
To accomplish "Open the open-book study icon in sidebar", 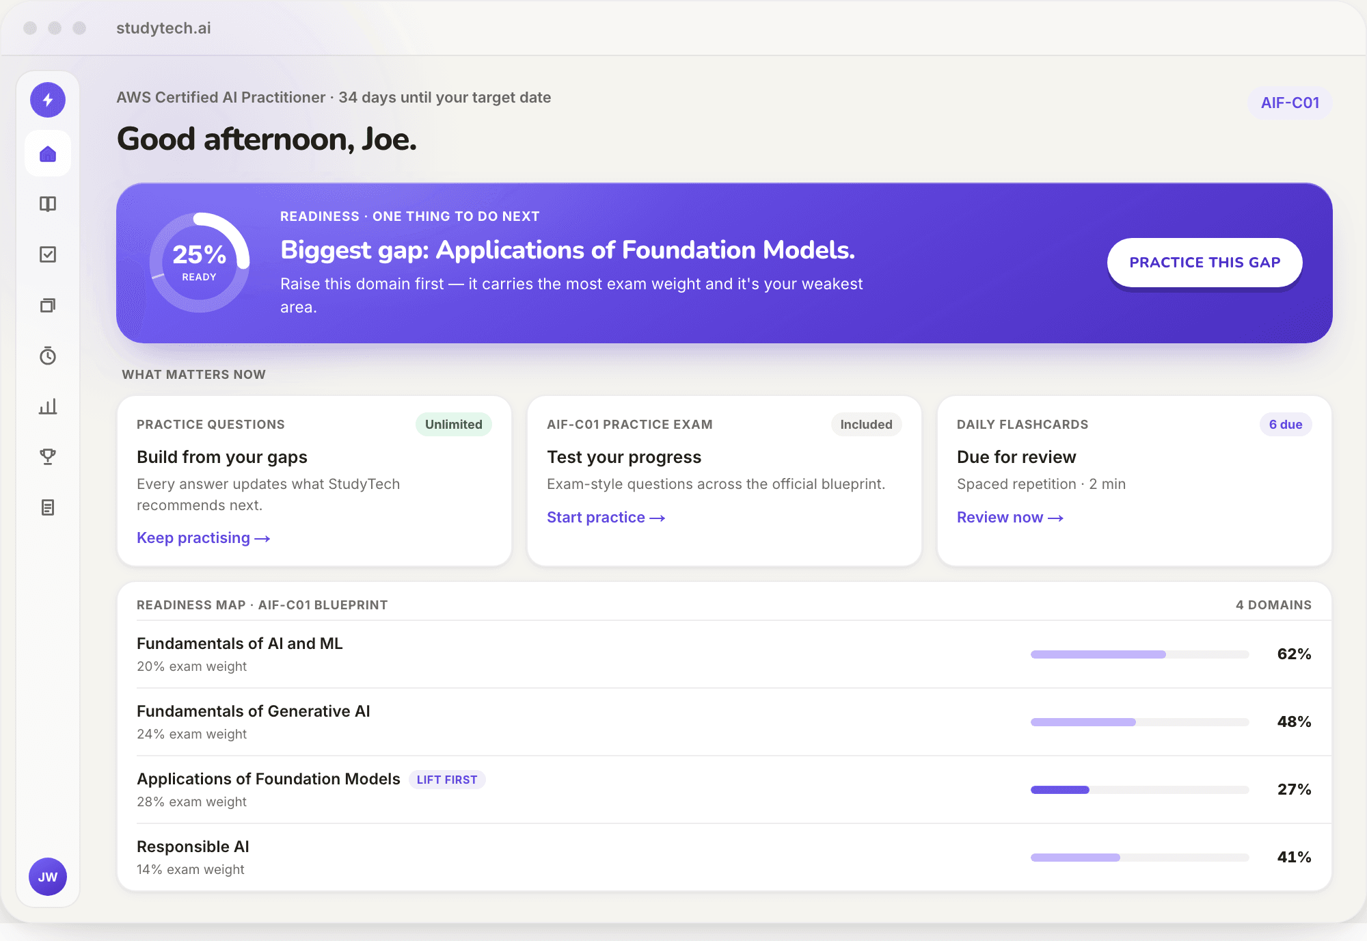I will [x=48, y=204].
